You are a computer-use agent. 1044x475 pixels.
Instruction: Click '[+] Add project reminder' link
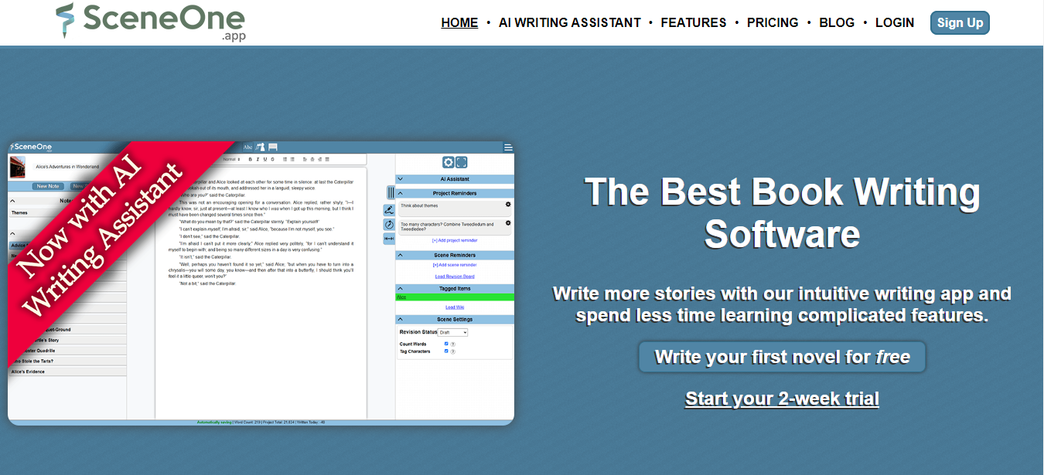tap(455, 240)
